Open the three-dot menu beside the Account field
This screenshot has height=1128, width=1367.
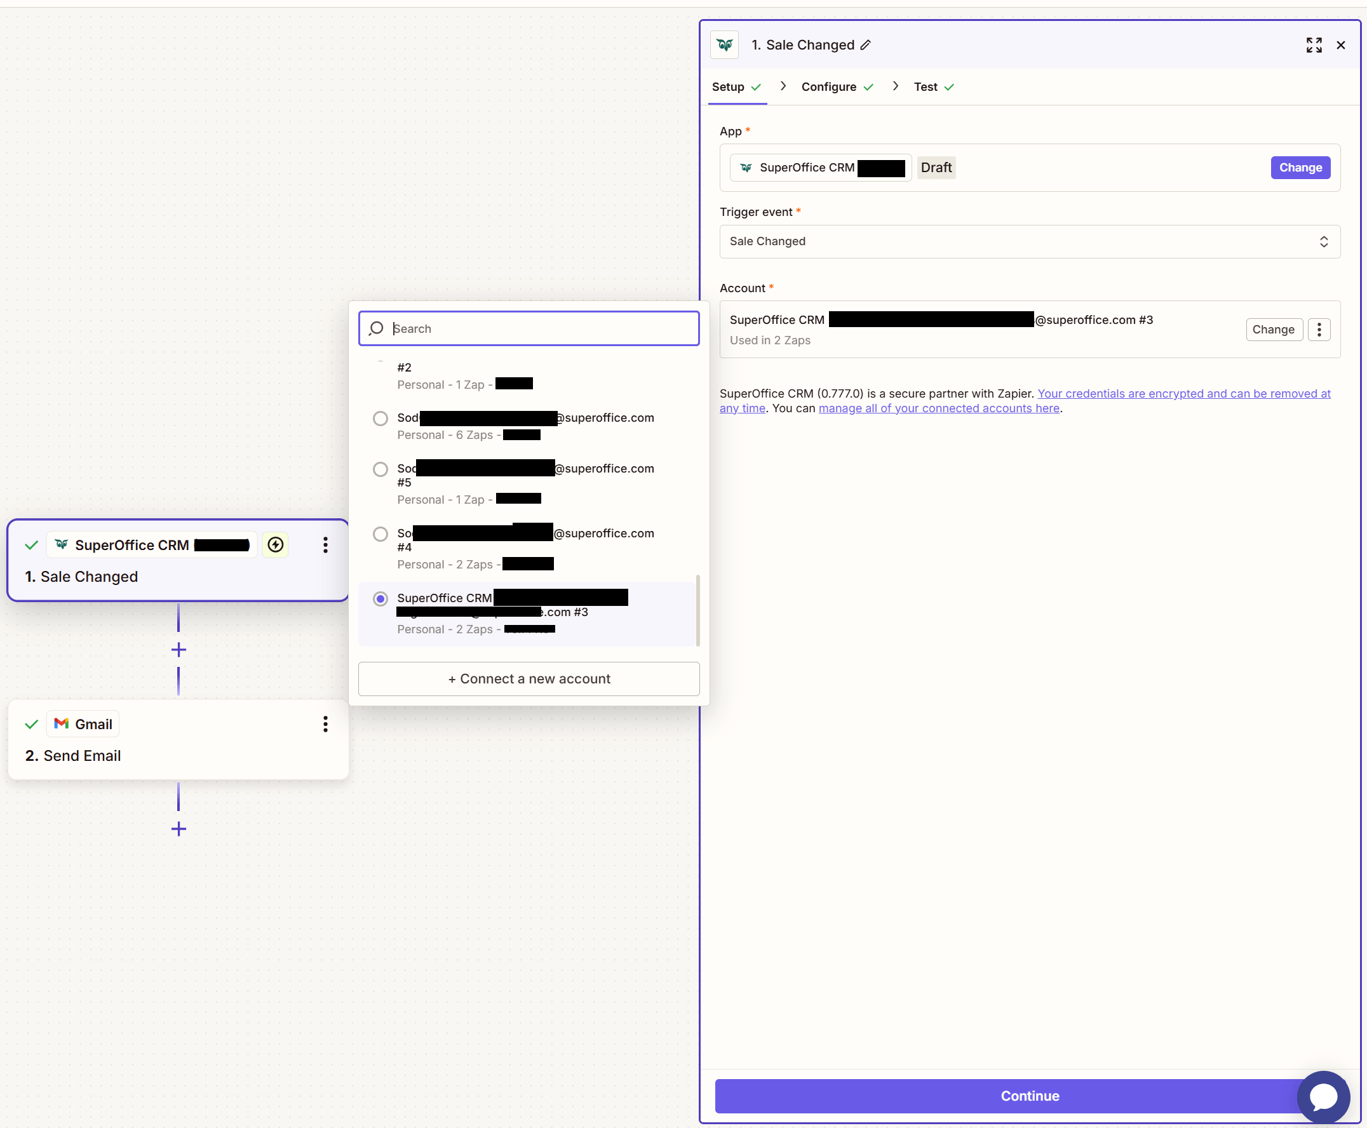[1319, 330]
